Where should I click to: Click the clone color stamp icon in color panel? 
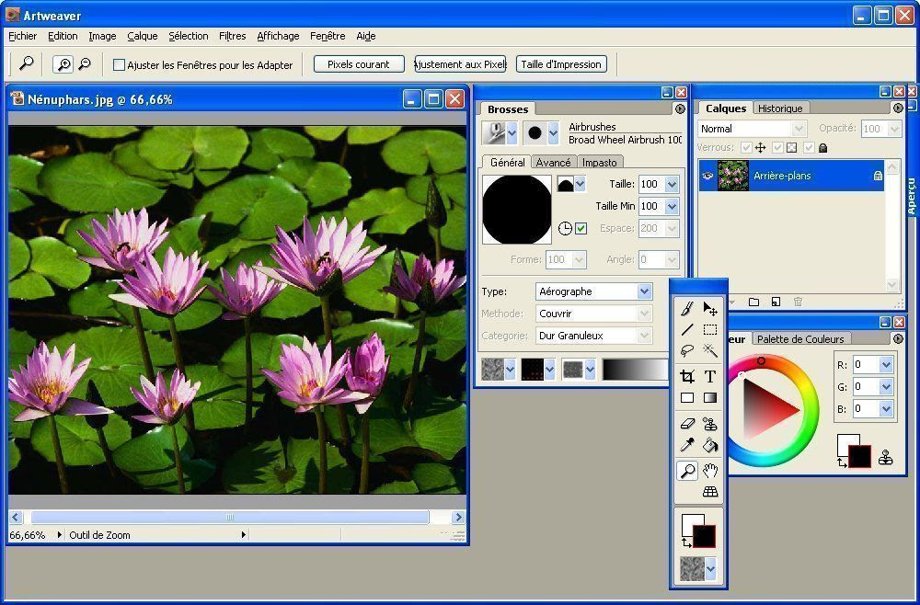pos(885,457)
